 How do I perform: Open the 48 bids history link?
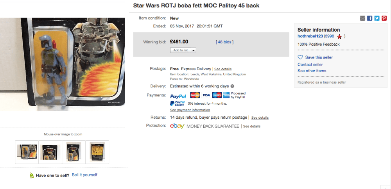click(x=224, y=42)
